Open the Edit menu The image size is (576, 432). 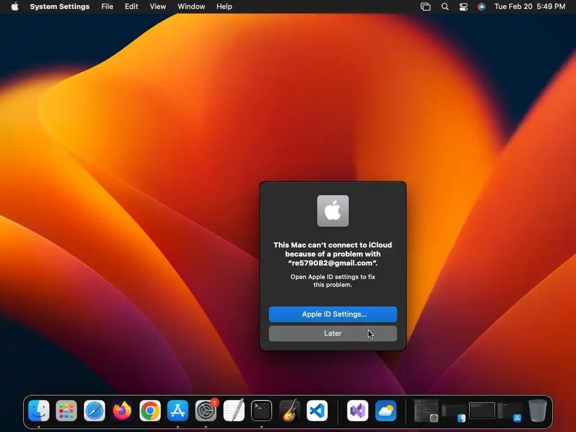coord(131,7)
